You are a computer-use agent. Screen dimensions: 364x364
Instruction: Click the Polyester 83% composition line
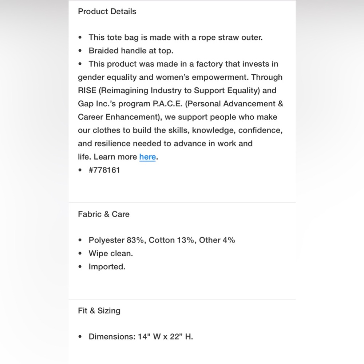(162, 240)
